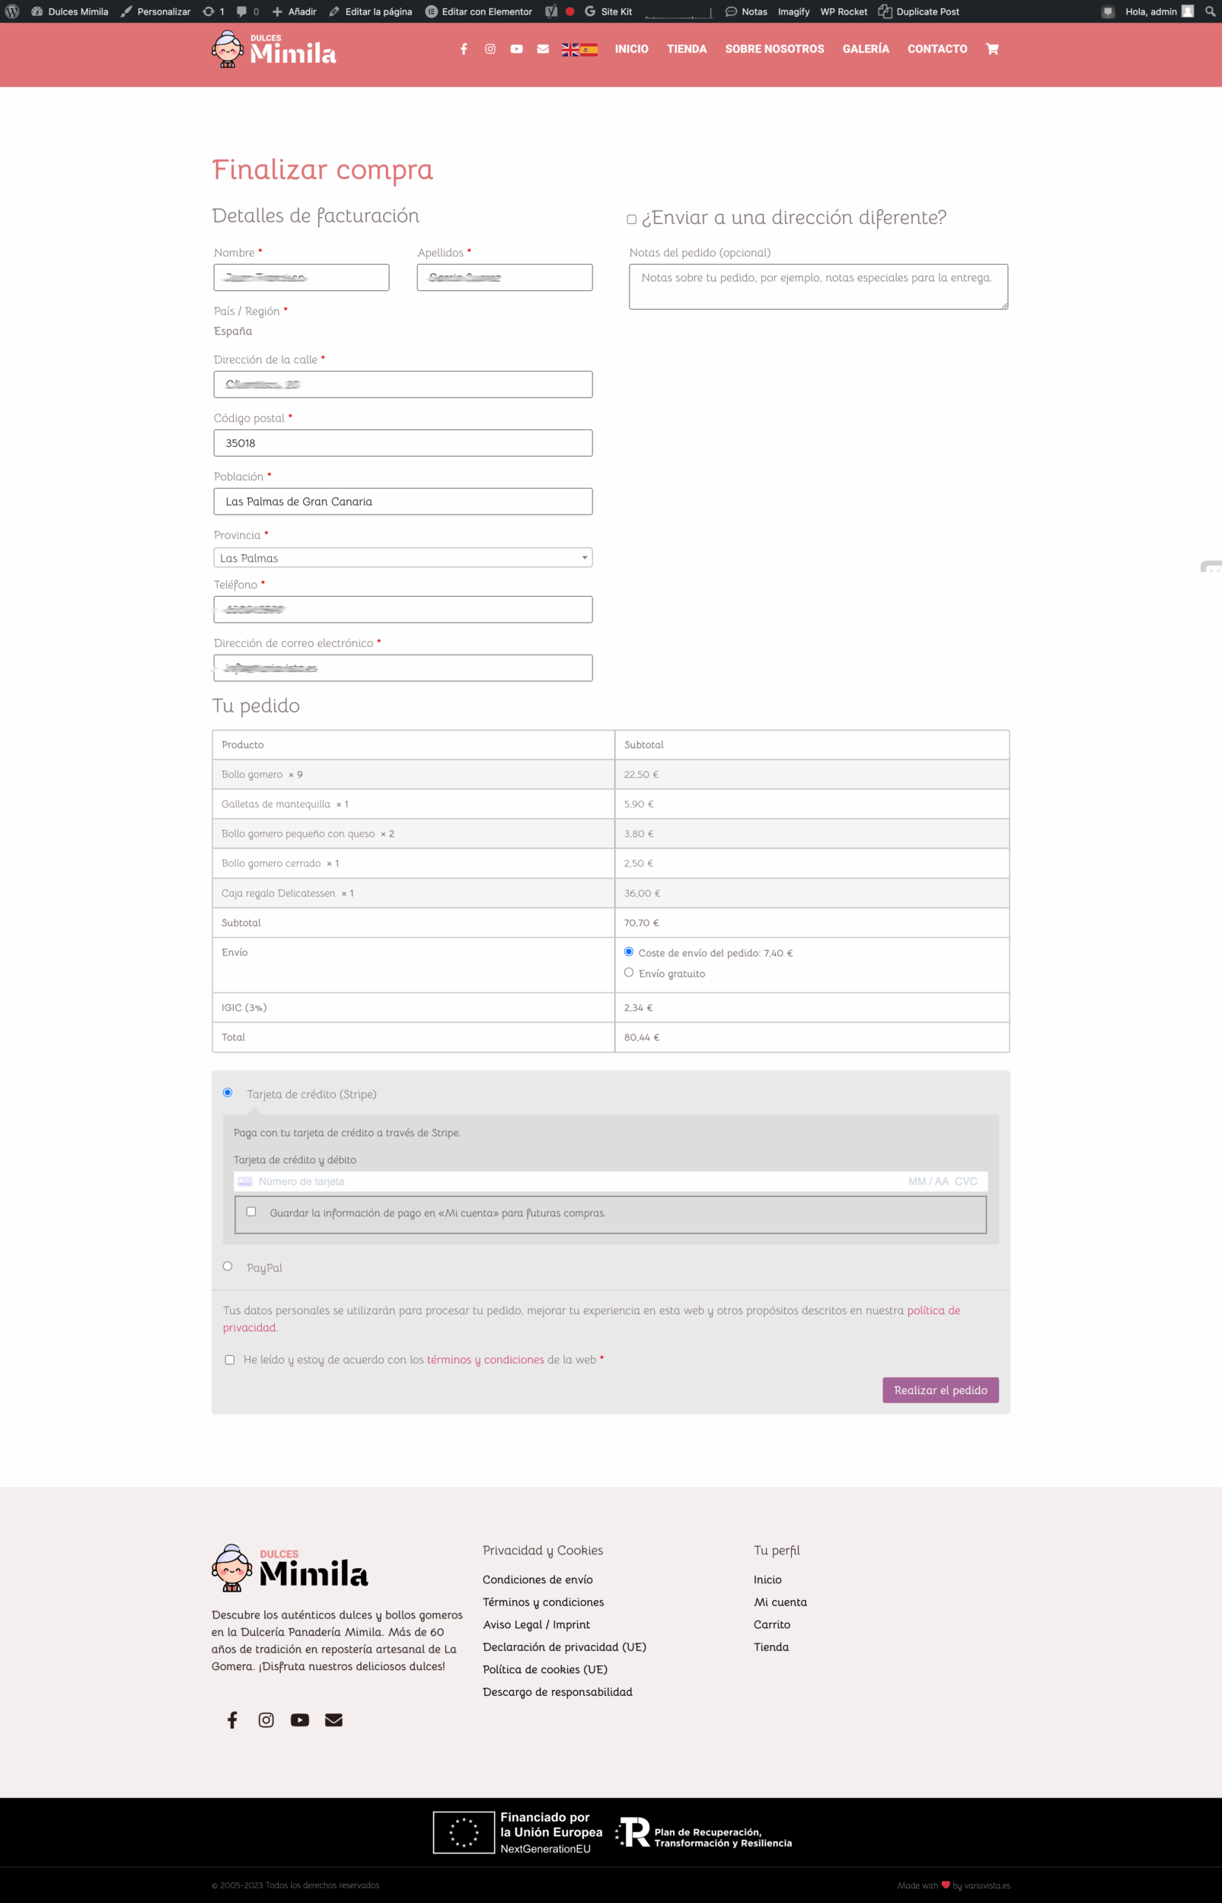Open the Hola, admin account menu
1222x1903 pixels.
click(1158, 11)
